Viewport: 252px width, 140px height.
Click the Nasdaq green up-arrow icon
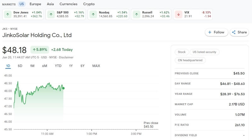[x=93, y=14]
